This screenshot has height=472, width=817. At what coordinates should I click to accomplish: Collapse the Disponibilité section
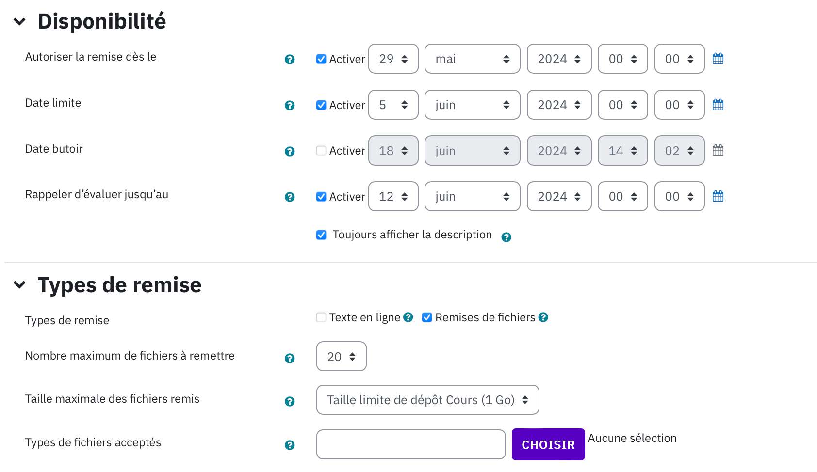pos(19,21)
